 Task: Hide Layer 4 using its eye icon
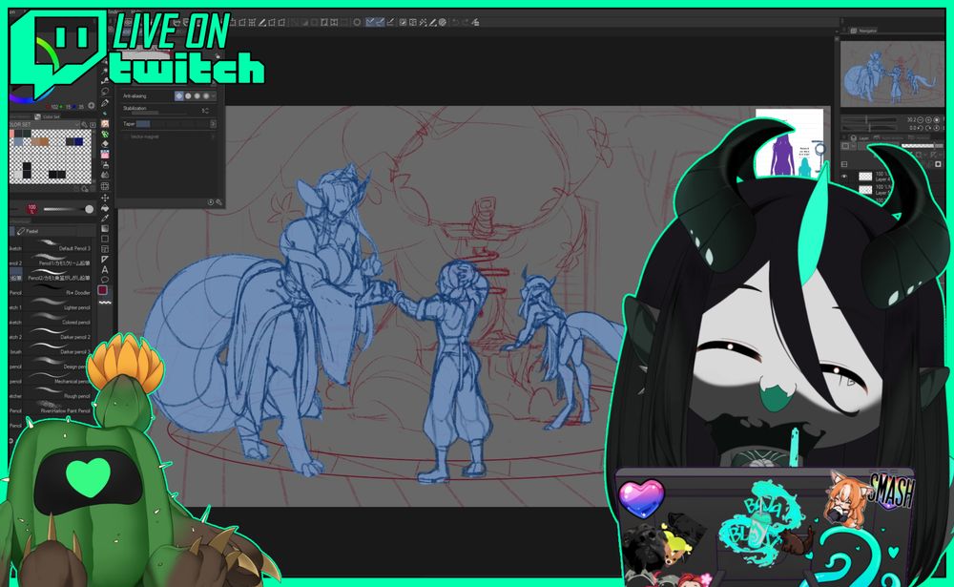click(x=844, y=176)
